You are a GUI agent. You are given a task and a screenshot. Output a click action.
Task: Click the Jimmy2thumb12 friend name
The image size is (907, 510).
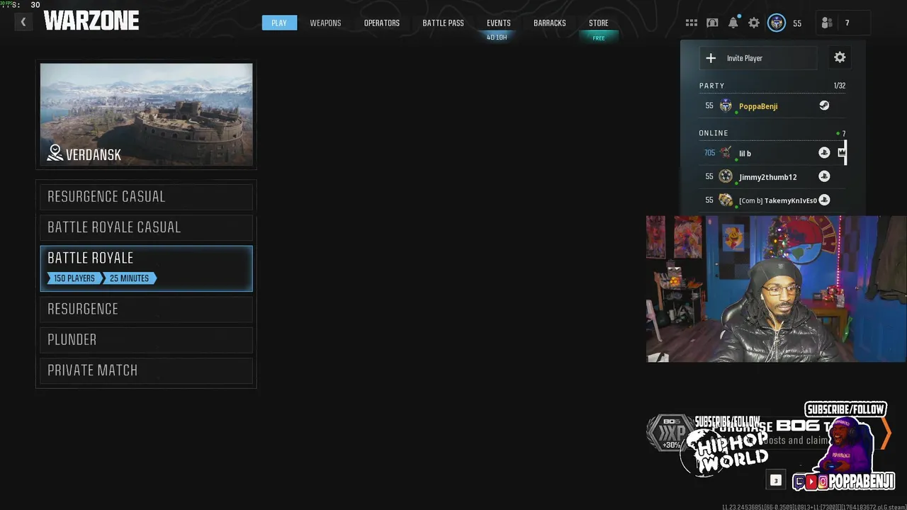point(767,177)
